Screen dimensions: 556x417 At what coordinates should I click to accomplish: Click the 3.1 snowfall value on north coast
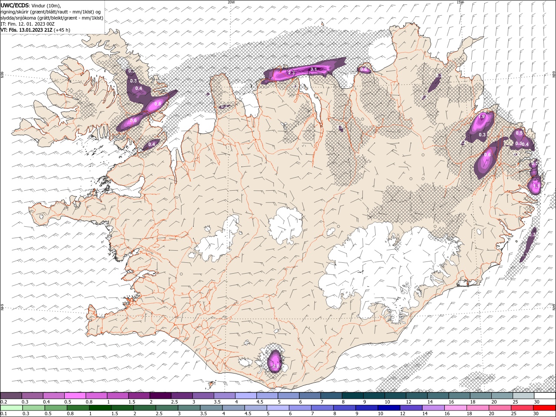(x=314, y=69)
